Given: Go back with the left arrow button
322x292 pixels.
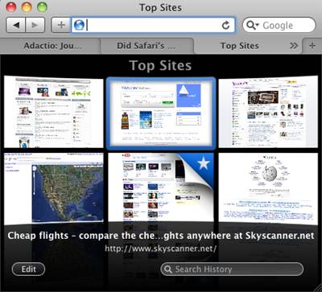Looking at the screenshot, I should 16,25.
